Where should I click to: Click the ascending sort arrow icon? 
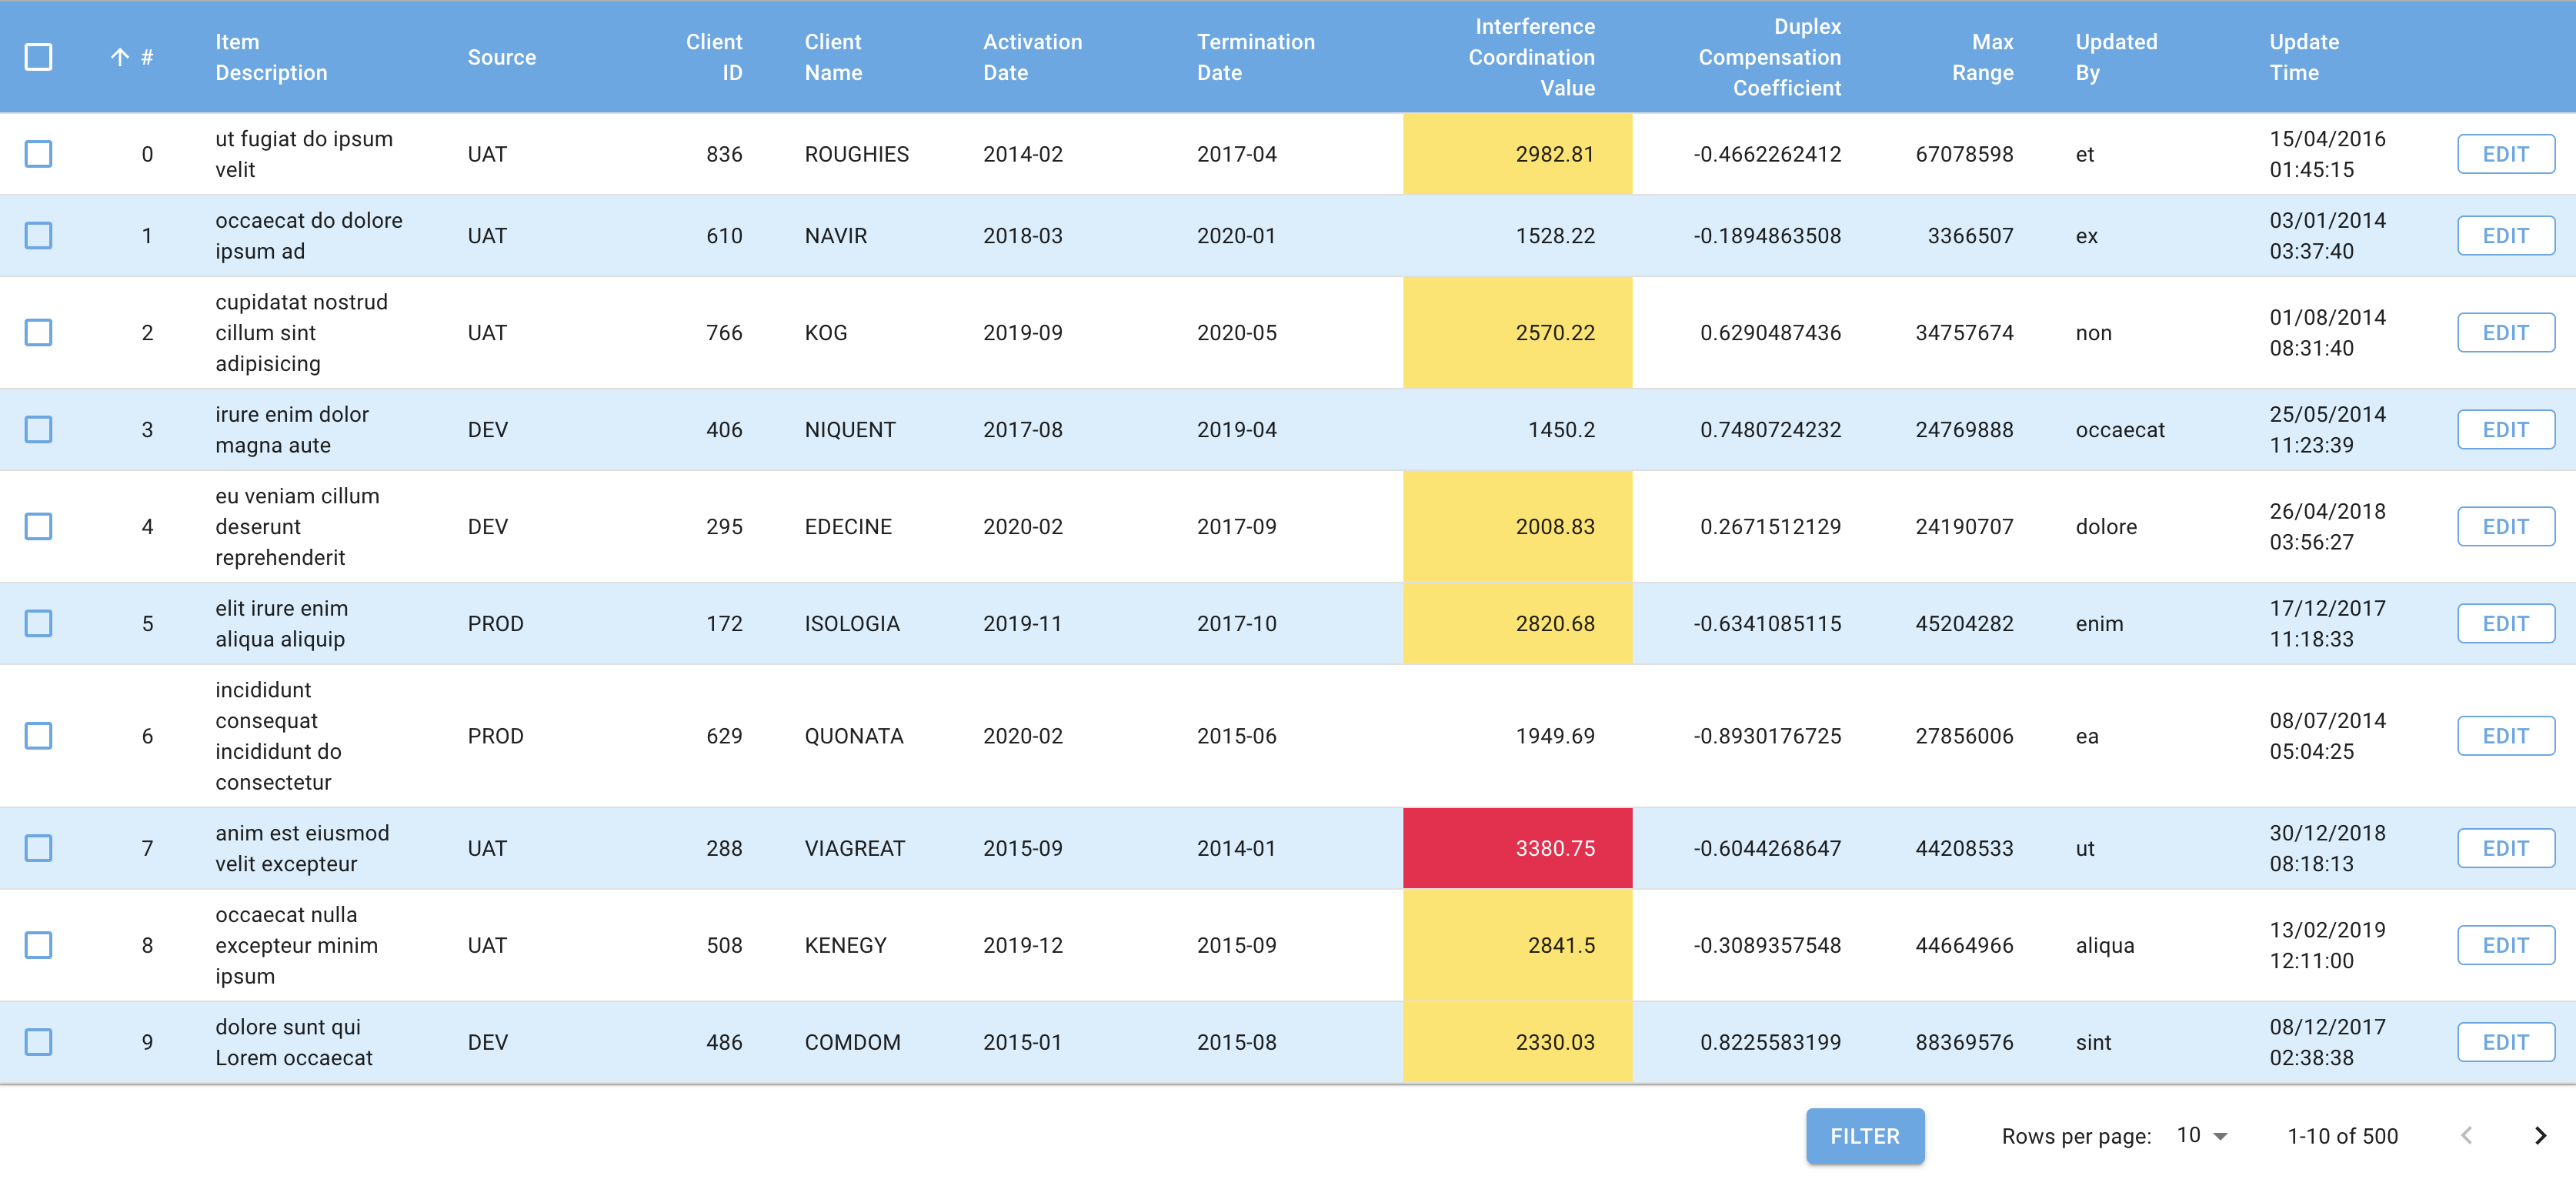pyautogui.click(x=119, y=57)
